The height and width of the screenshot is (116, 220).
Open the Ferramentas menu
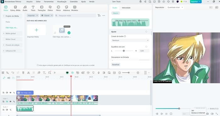pos(49,2)
